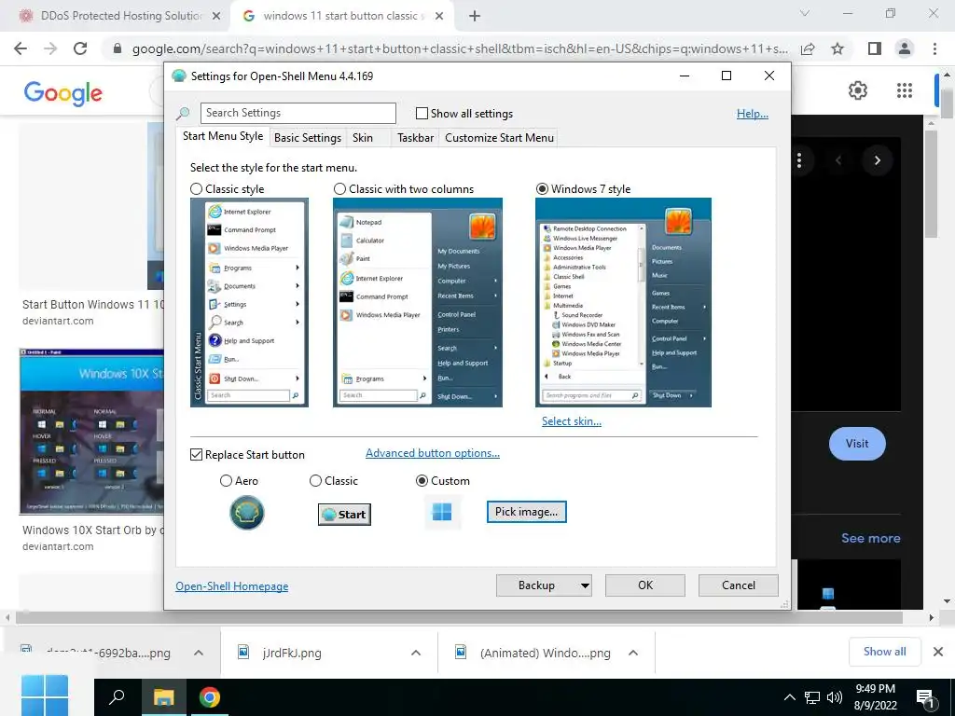The height and width of the screenshot is (716, 955).
Task: Open Google settings gear icon
Action: [x=858, y=90]
